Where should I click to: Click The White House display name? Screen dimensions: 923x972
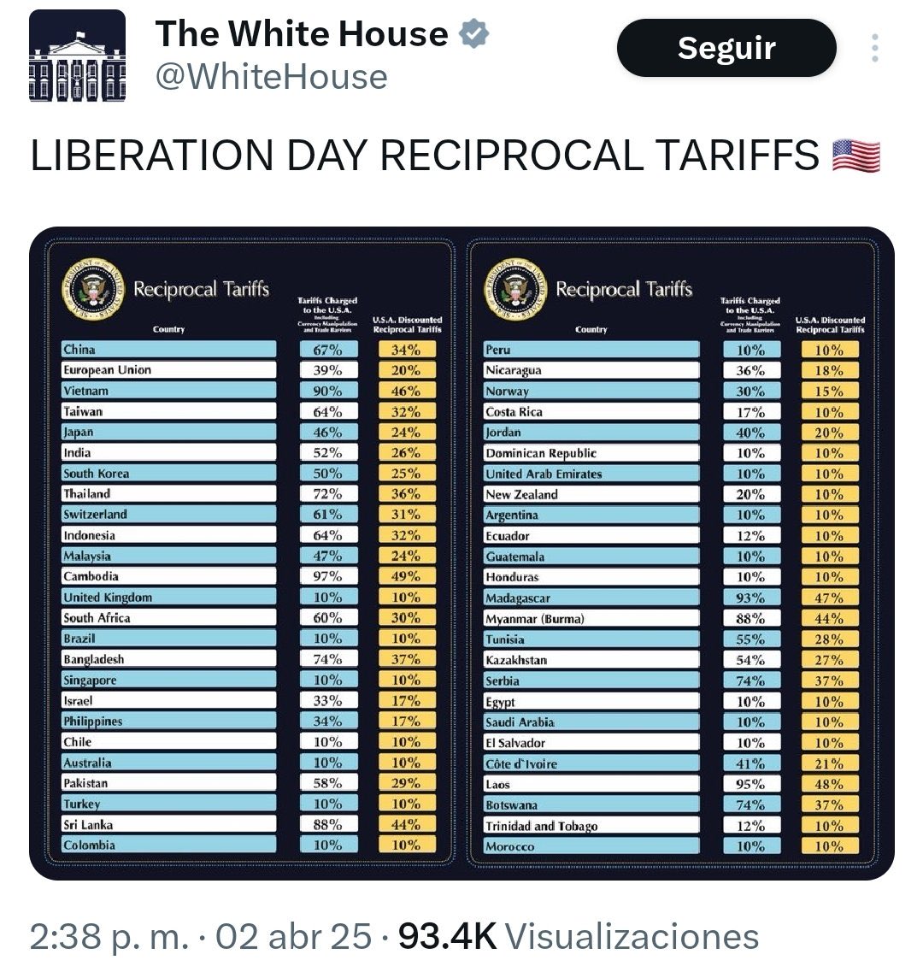[x=301, y=34]
